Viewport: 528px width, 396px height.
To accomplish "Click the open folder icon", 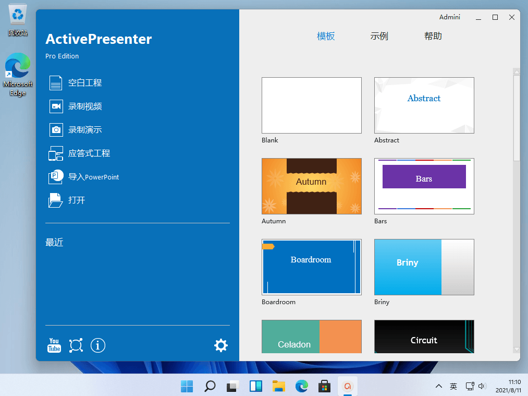I will coord(56,200).
